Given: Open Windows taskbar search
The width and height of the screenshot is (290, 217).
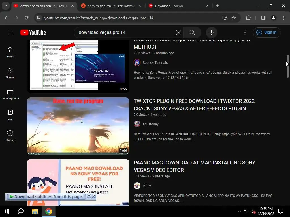Looking at the screenshot, I should [x=20, y=211].
